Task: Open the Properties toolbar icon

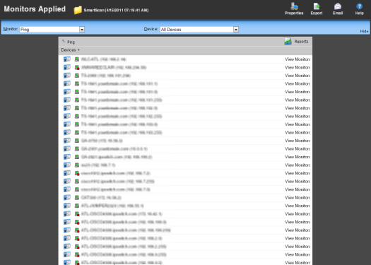Action: [294, 8]
